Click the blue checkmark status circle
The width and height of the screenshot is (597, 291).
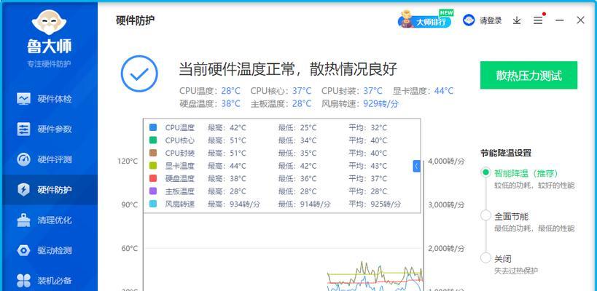139,73
